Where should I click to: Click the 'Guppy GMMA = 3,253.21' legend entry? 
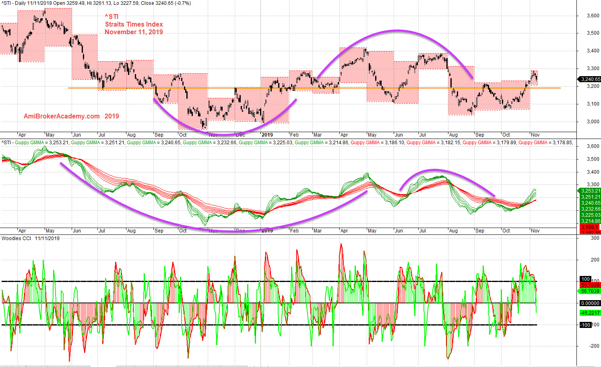(x=42, y=143)
